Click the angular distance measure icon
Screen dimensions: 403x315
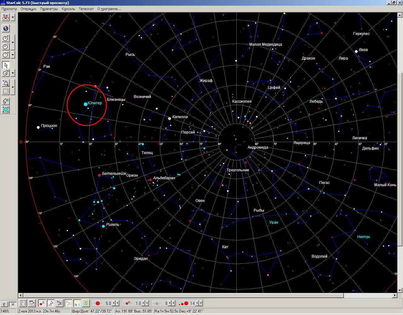[x=6, y=101]
